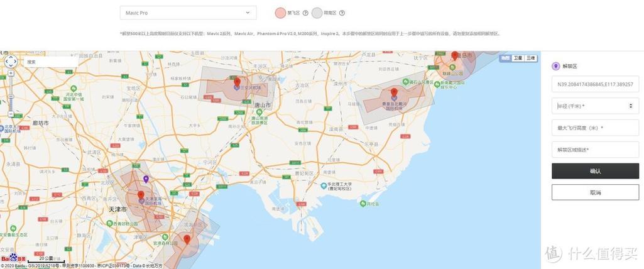The image size is (644, 269).
Task: Click the 华北理工大学 campus icon
Action: point(324,185)
